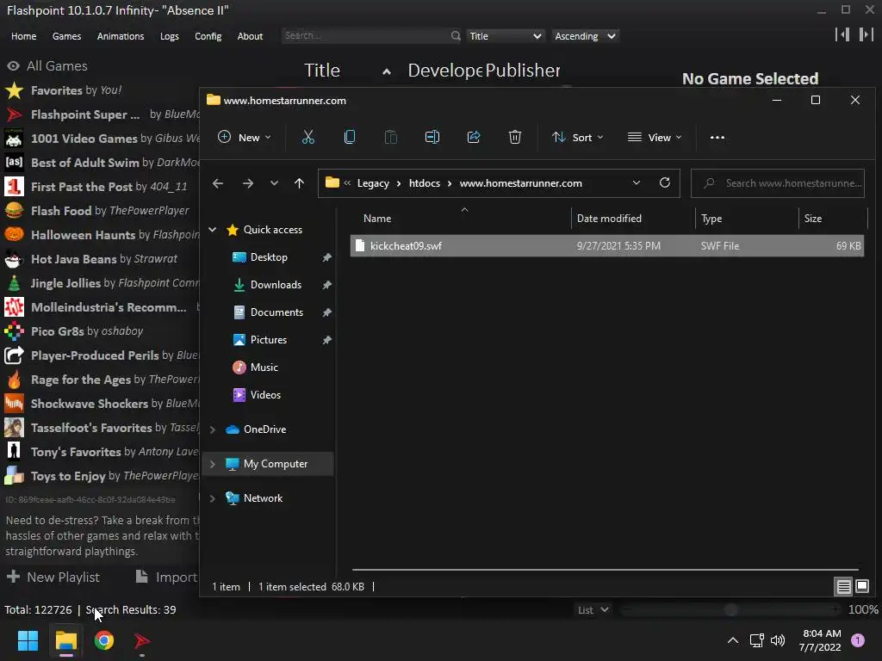Open notification badge in tray
The image size is (882, 661).
click(x=857, y=640)
